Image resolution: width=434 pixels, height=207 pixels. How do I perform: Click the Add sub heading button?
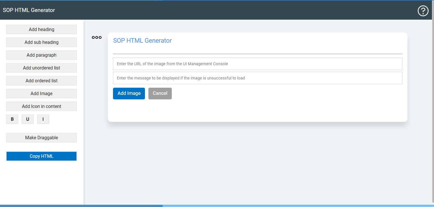pos(41,42)
